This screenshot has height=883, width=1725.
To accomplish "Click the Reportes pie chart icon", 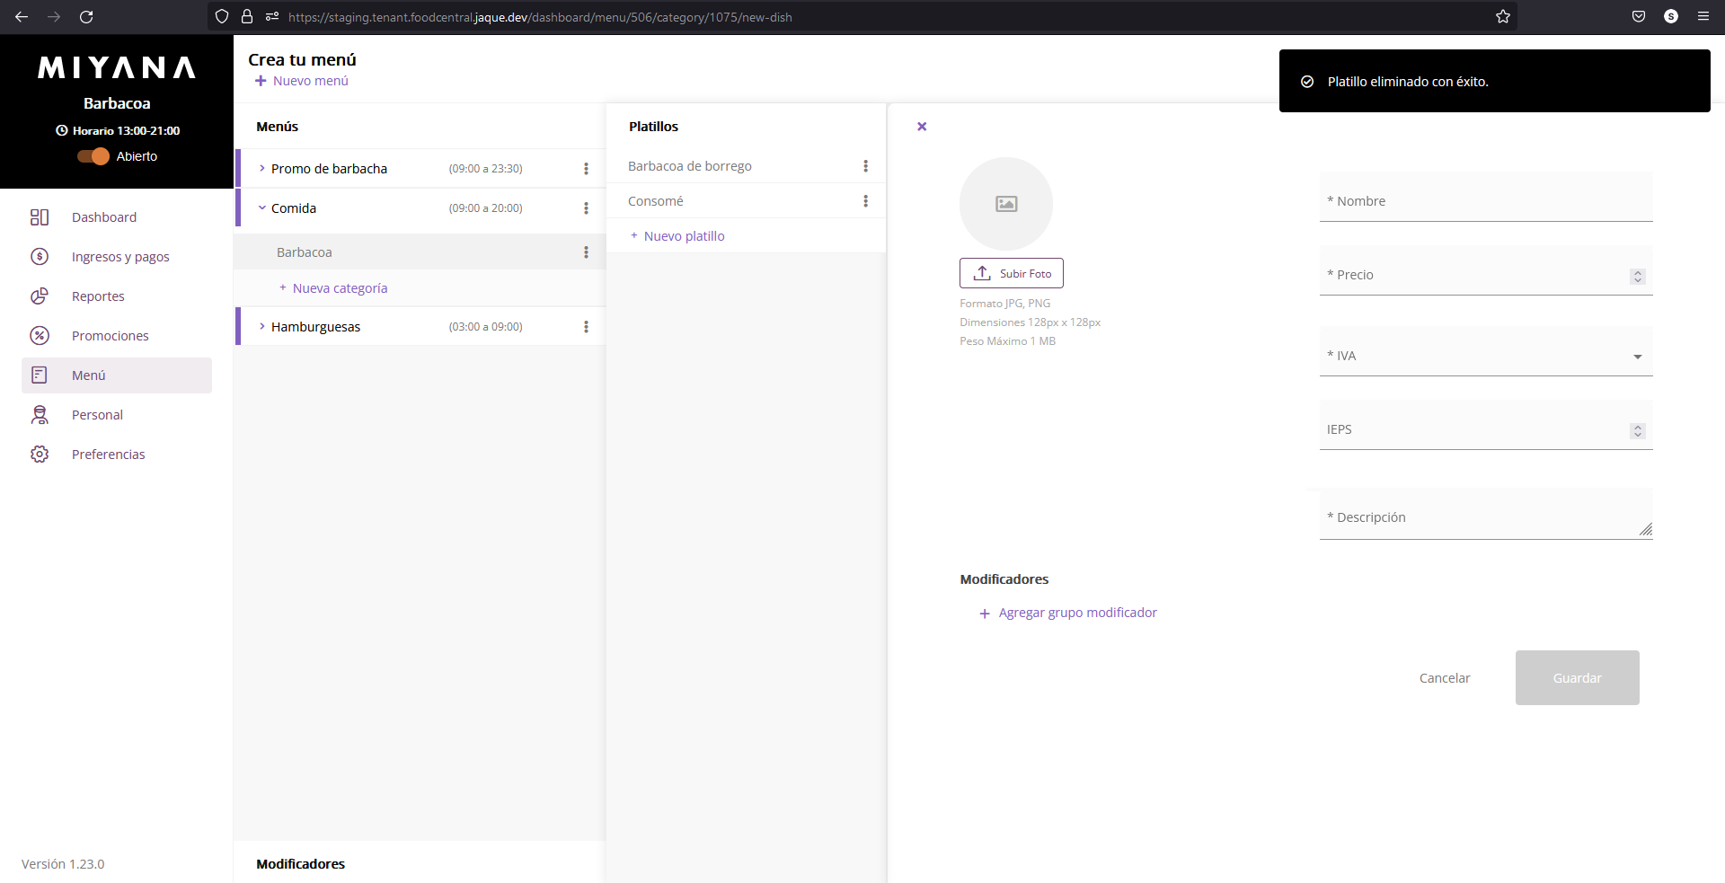I will tap(40, 296).
